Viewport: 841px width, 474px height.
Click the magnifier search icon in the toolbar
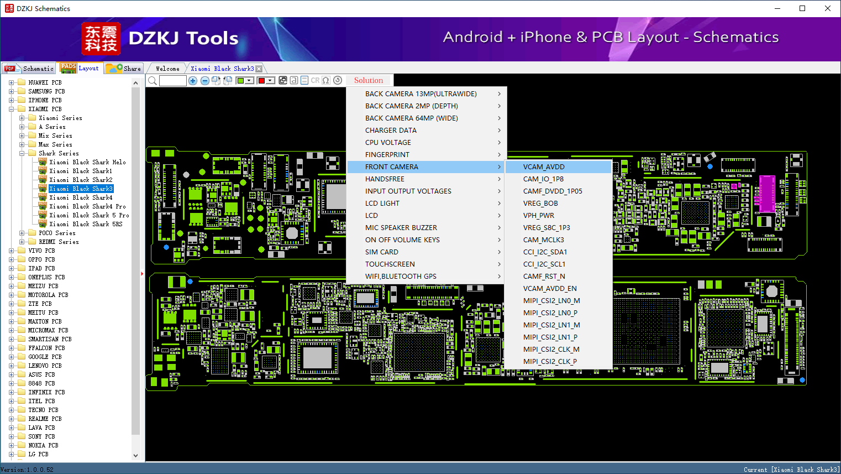152,81
